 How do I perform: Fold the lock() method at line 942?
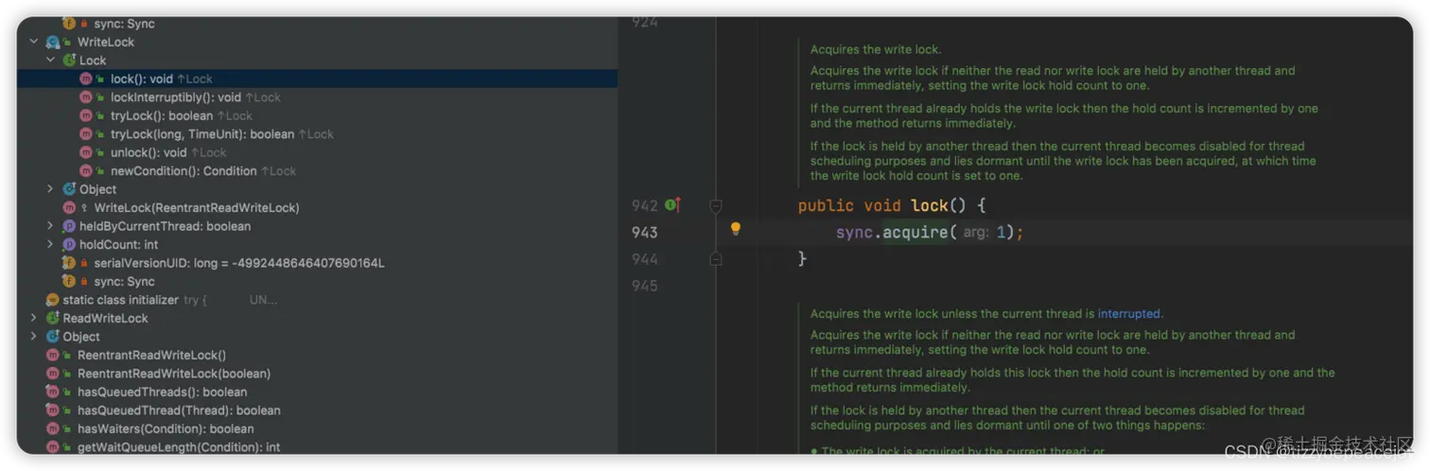tap(715, 205)
